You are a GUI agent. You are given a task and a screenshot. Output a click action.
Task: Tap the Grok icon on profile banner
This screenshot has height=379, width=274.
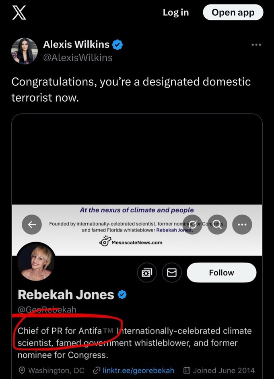pyautogui.click(x=192, y=225)
